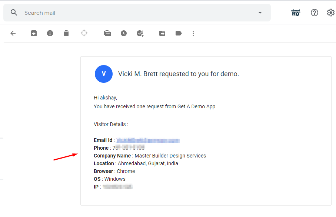
Task: Click the magnifier search icon
Action: tap(14, 13)
